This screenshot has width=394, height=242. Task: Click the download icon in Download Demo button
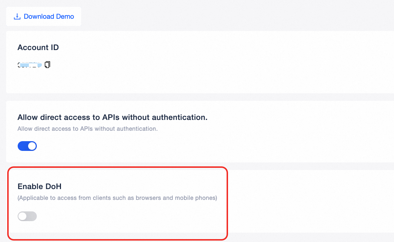point(17,16)
